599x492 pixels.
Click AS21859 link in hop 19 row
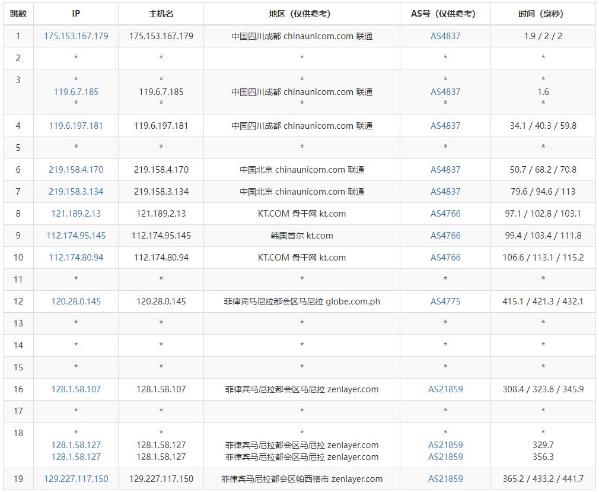pos(445,478)
